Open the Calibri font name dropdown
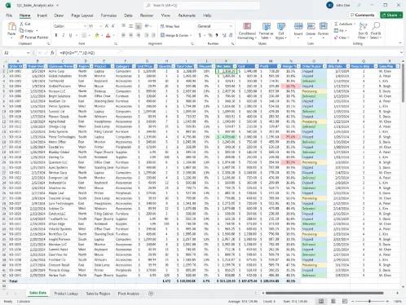The width and height of the screenshot is (406, 305). tap(85, 26)
